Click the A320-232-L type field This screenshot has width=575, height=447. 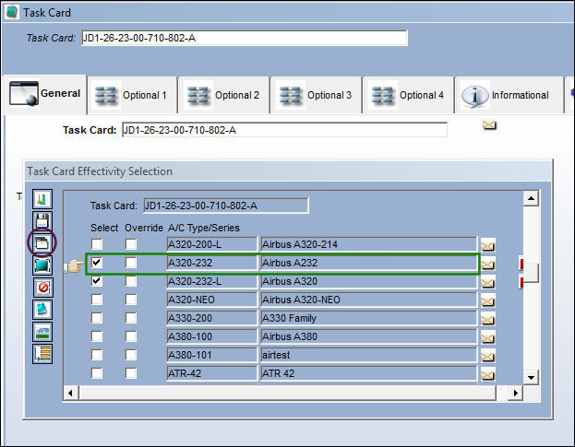pos(212,281)
